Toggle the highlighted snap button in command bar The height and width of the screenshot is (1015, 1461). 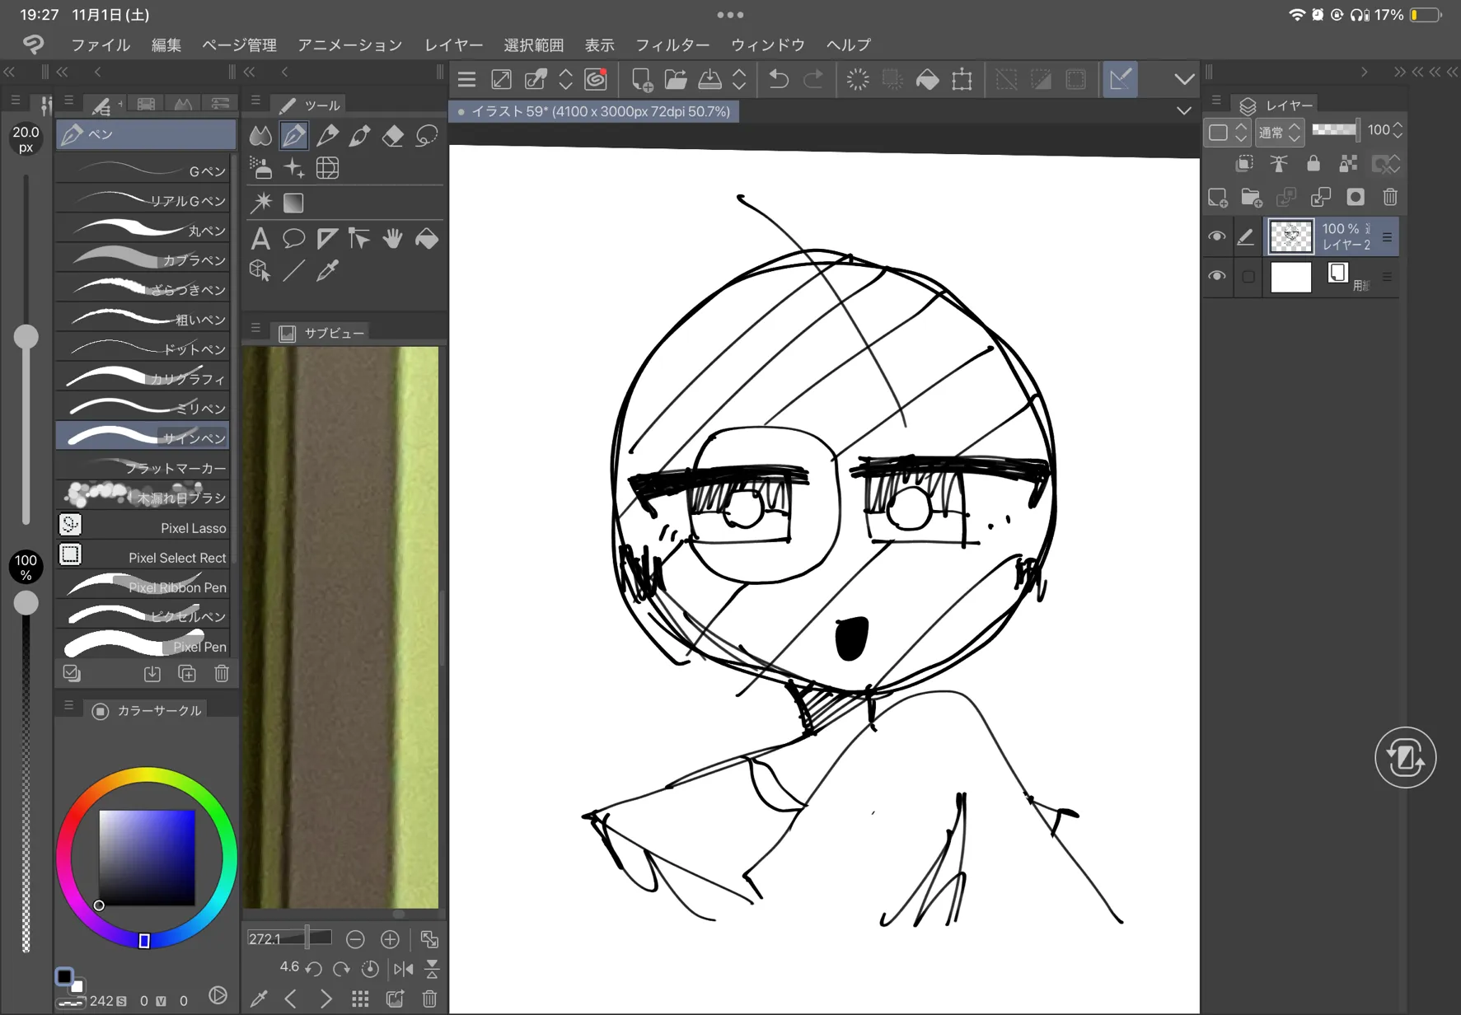(1120, 79)
